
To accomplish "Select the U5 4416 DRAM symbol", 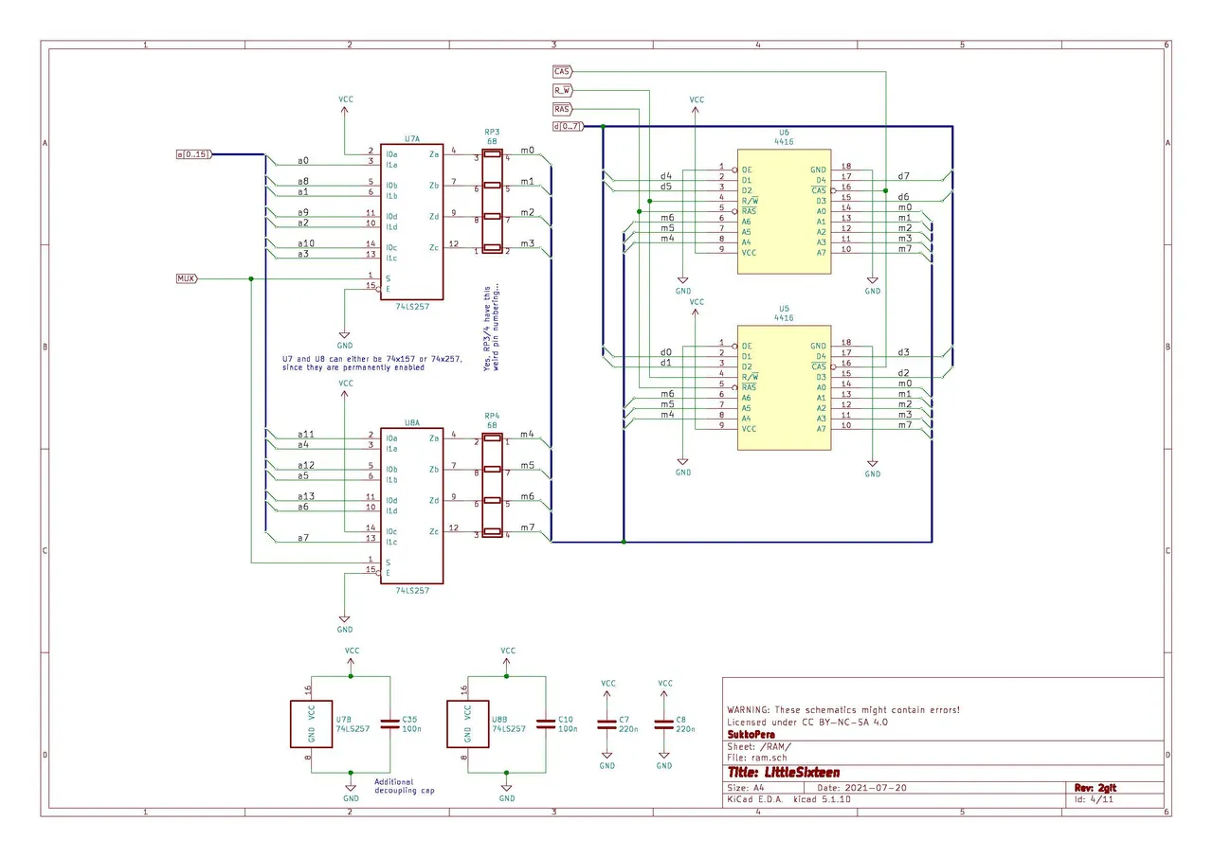I will pyautogui.click(x=784, y=388).
